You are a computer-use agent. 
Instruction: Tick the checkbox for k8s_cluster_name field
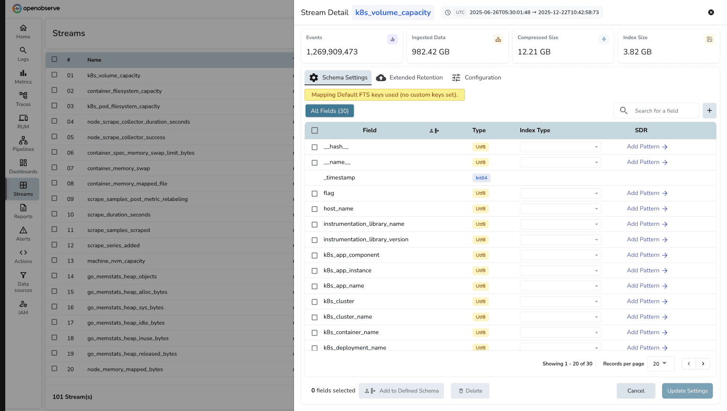[314, 317]
